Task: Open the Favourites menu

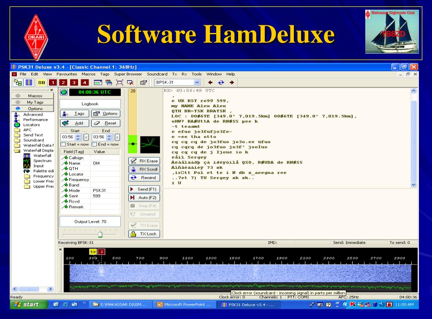Action: click(x=67, y=74)
